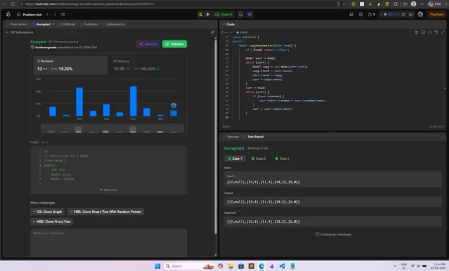
Task: Bookmark this page with star icon
Action: point(345,4)
